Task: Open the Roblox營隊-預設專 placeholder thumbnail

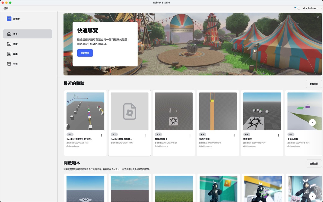Action: [129, 112]
